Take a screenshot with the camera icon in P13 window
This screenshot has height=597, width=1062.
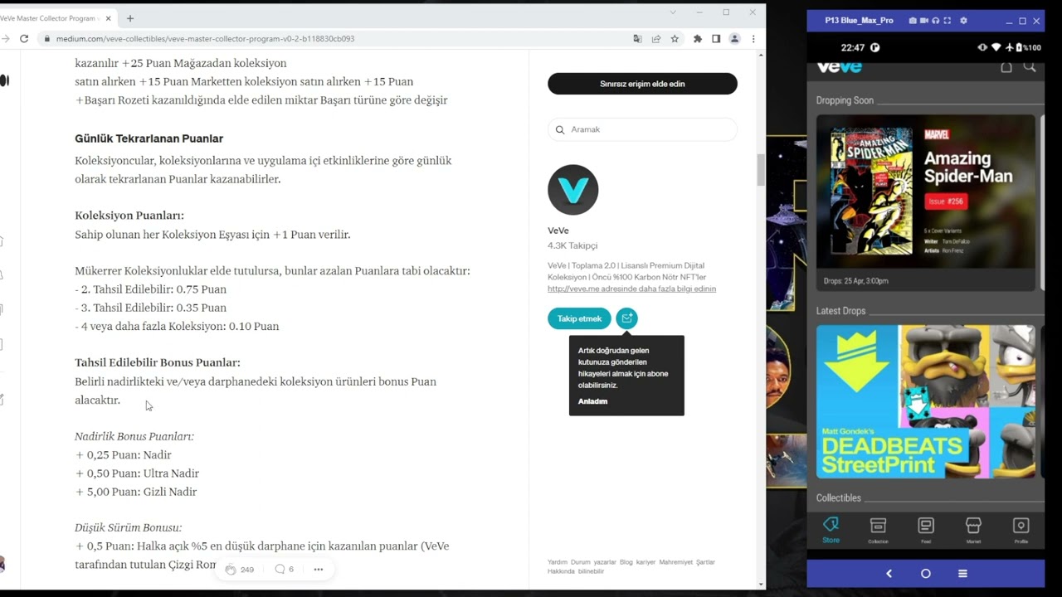(x=913, y=21)
